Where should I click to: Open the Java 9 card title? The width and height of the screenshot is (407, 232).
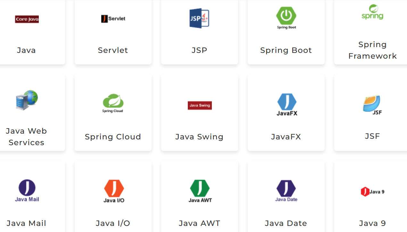click(372, 223)
